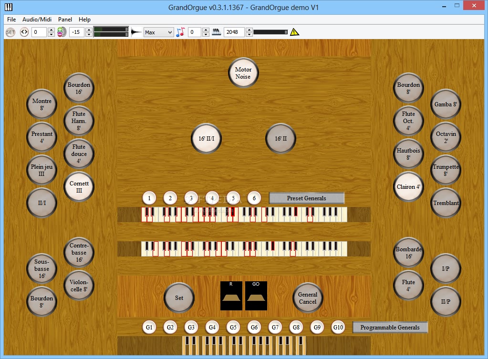Click the volume plus-minus icon
The image size is (488, 359).
coord(62,32)
